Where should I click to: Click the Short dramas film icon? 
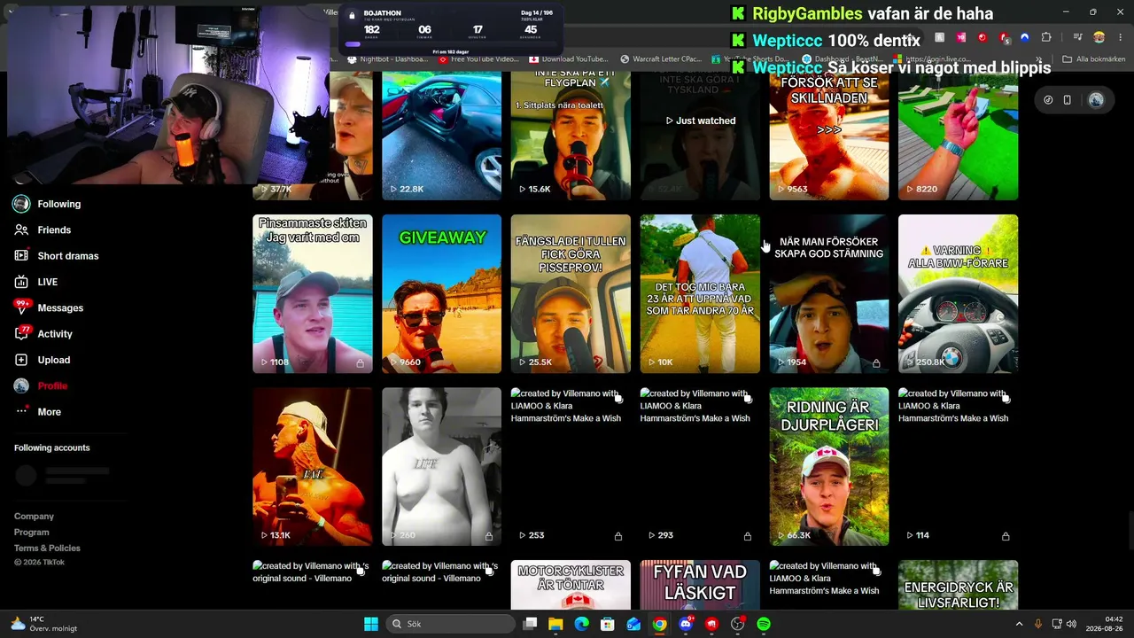[x=21, y=256]
